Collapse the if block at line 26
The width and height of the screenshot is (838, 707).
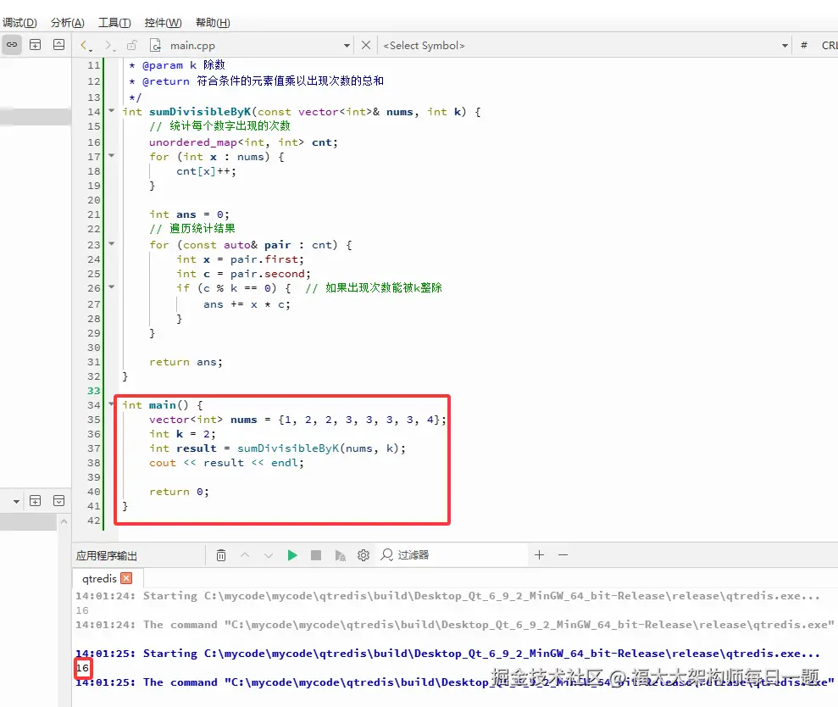[112, 287]
